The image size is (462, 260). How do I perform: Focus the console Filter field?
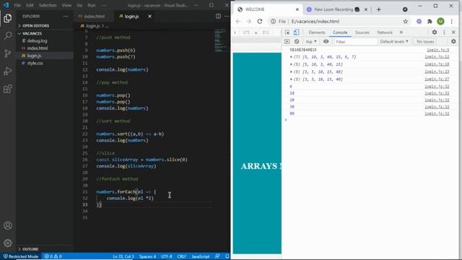356,42
